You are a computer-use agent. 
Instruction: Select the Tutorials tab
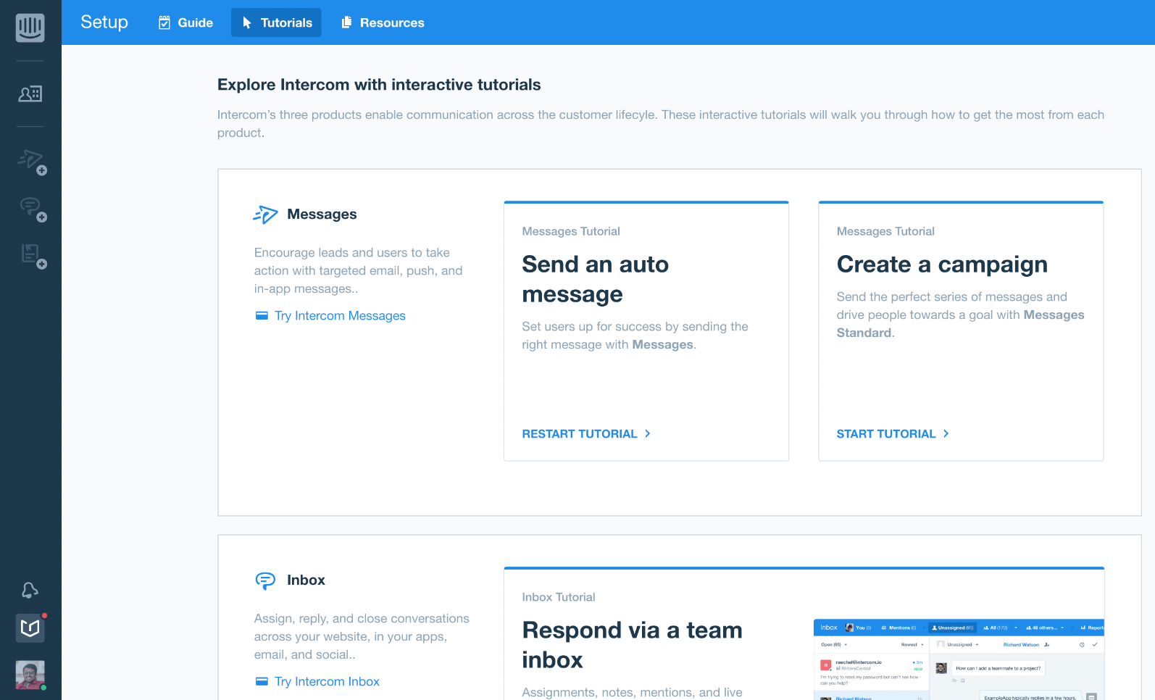pos(276,22)
